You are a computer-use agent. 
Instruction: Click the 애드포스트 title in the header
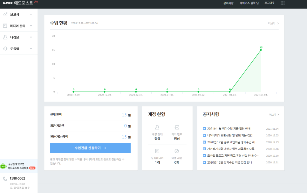pos(24,3)
